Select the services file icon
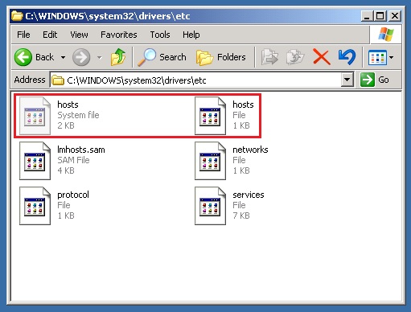The image size is (411, 312). [210, 206]
